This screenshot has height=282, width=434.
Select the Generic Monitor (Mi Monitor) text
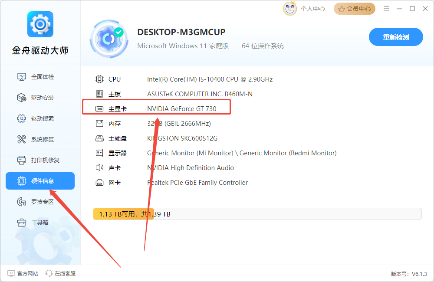190,153
